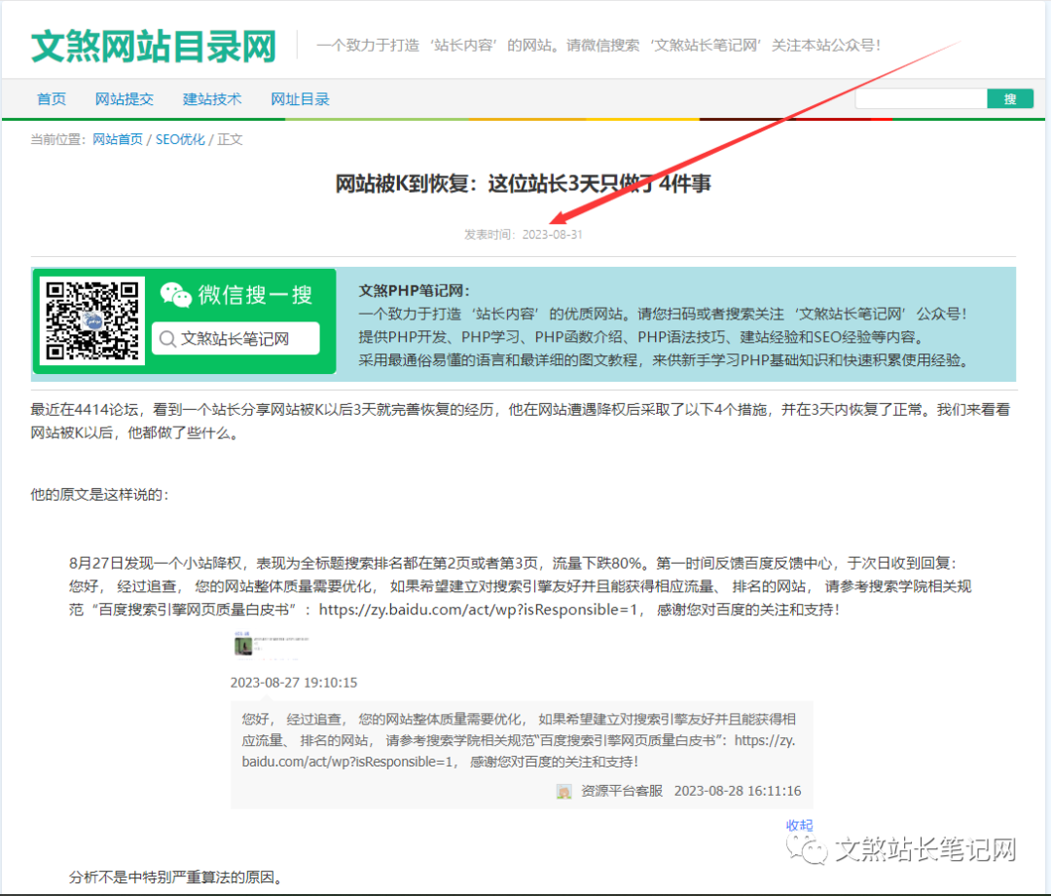This screenshot has height=896, width=1051.
Task: Collapse the quoted reply via 收起
Action: [x=799, y=825]
